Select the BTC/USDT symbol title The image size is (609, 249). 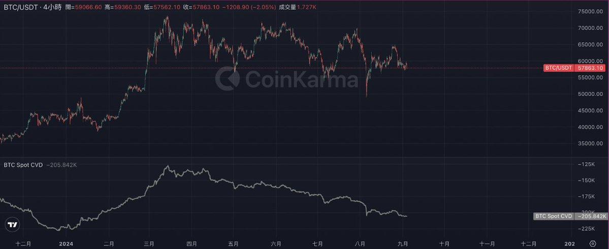[21, 9]
